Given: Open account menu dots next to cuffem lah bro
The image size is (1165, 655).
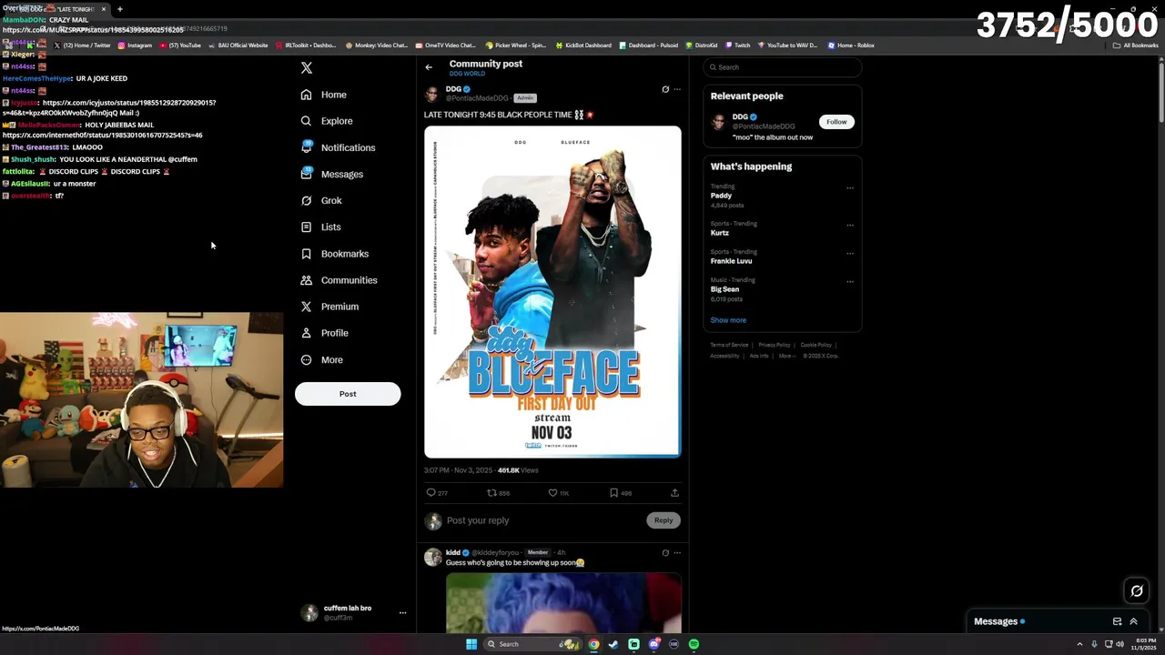Looking at the screenshot, I should pyautogui.click(x=402, y=613).
